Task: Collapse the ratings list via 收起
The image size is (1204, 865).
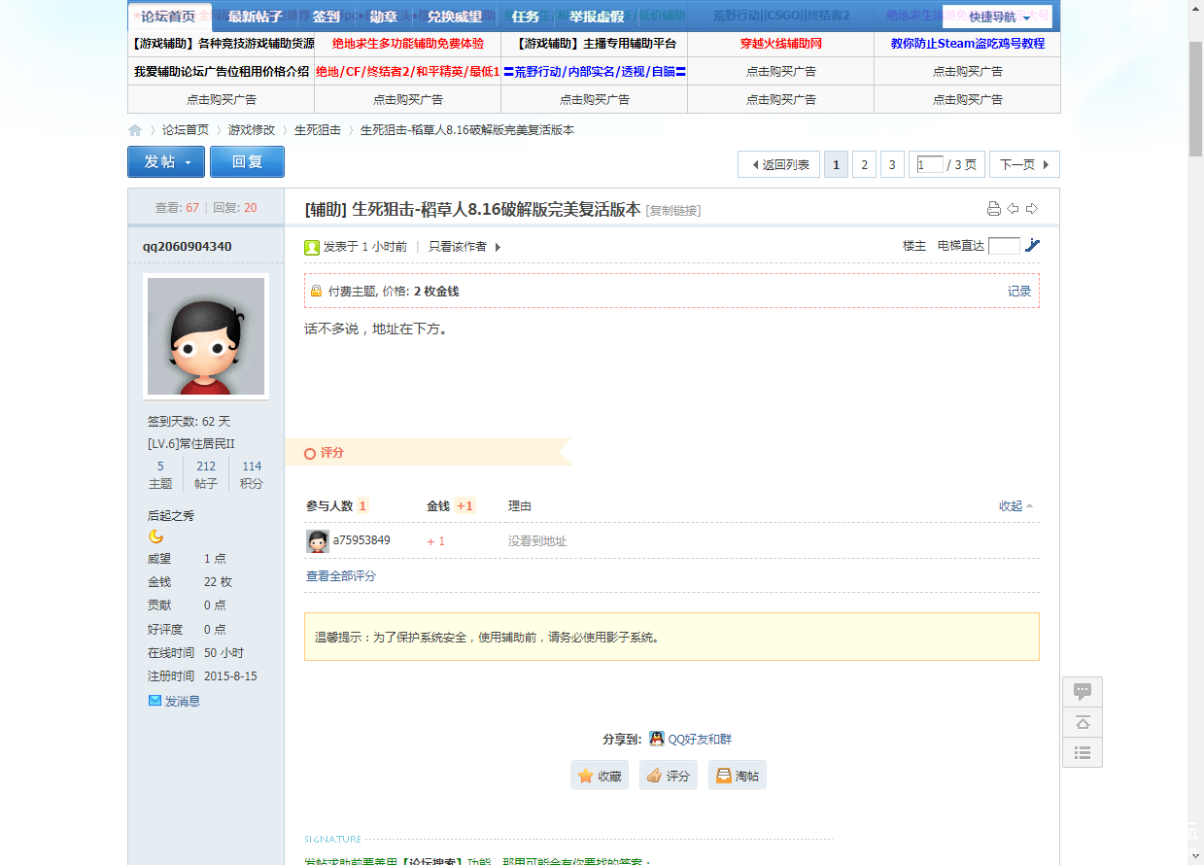Action: (x=1015, y=506)
